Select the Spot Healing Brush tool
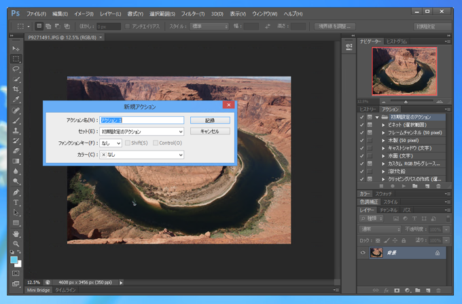 pos(16,111)
